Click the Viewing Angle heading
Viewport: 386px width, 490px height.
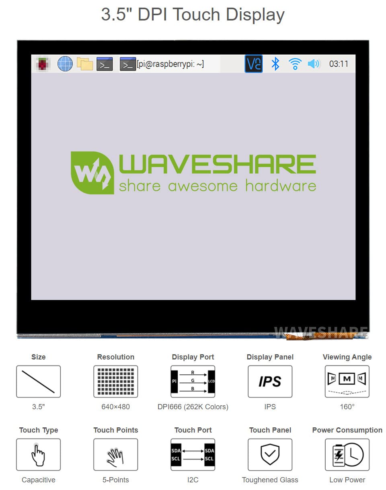pyautogui.click(x=347, y=357)
